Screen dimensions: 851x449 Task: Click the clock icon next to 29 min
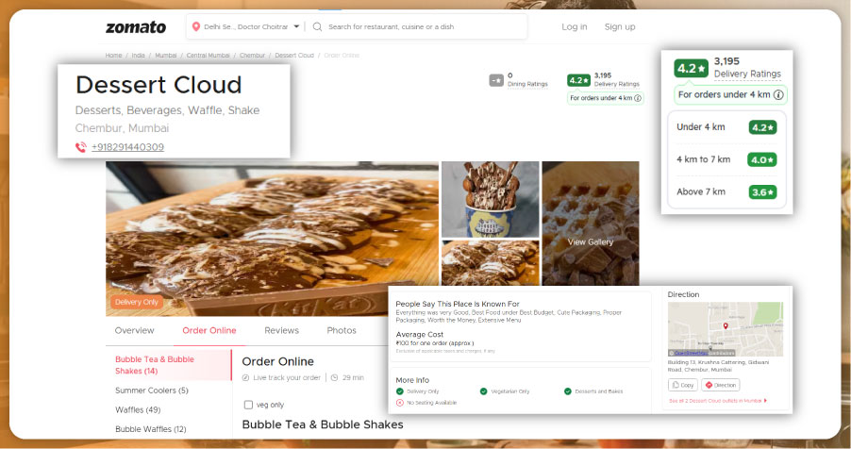[x=334, y=378]
